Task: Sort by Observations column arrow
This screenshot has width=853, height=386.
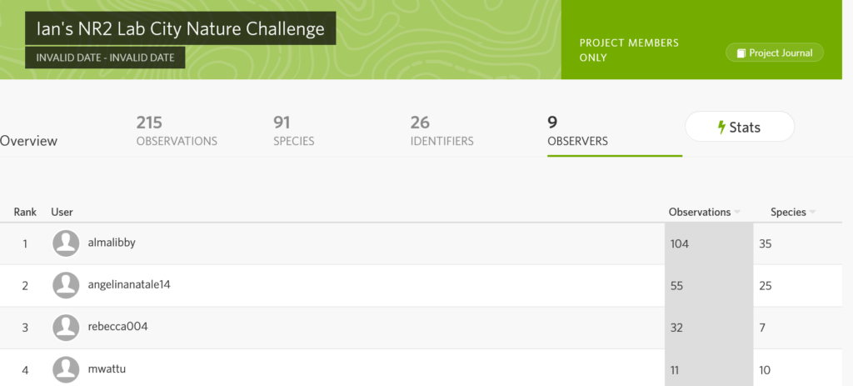Action: pos(737,213)
